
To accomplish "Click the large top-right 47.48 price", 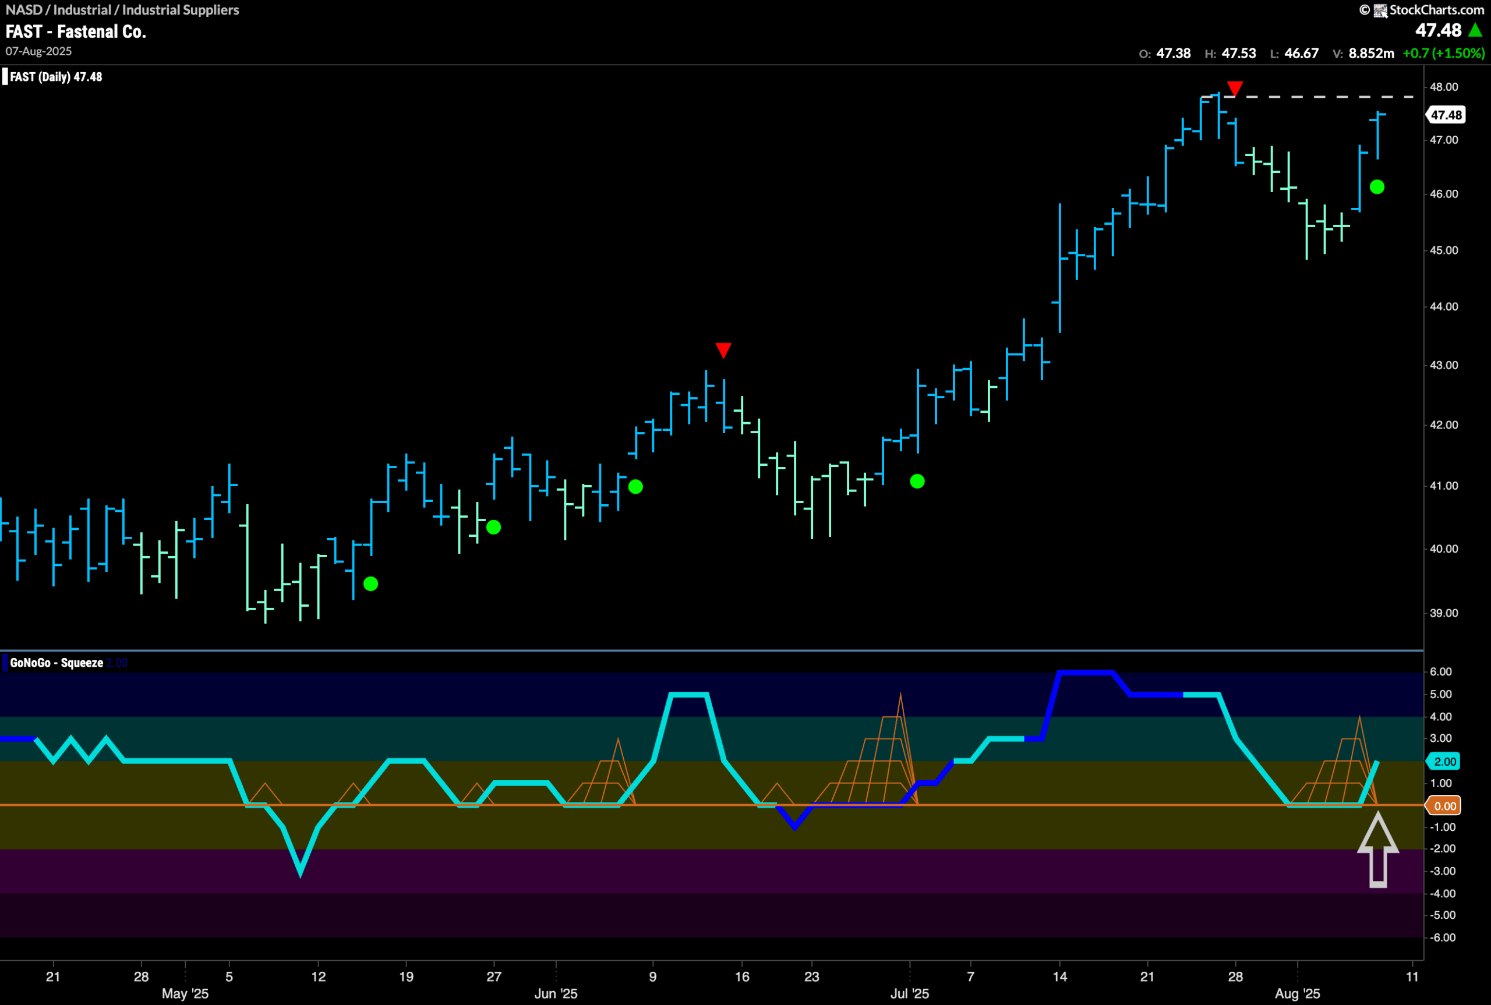I will click(1439, 30).
